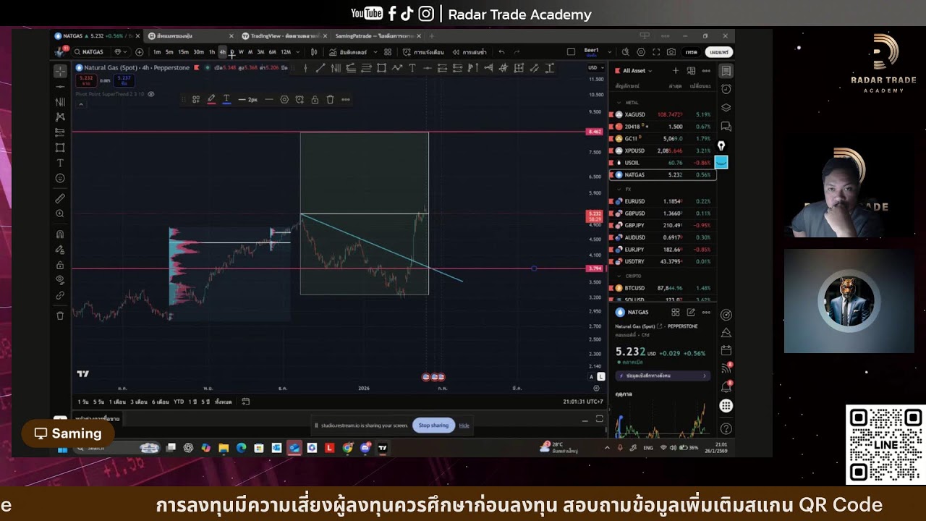Image resolution: width=926 pixels, height=521 pixels.
Task: Open the emoji icons tool
Action: 60,178
